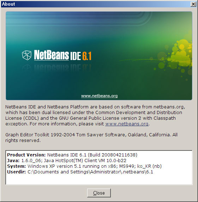Click the NetBeans IDE 6.1 logo text
Screen dimensions: 198x202
tap(63, 55)
